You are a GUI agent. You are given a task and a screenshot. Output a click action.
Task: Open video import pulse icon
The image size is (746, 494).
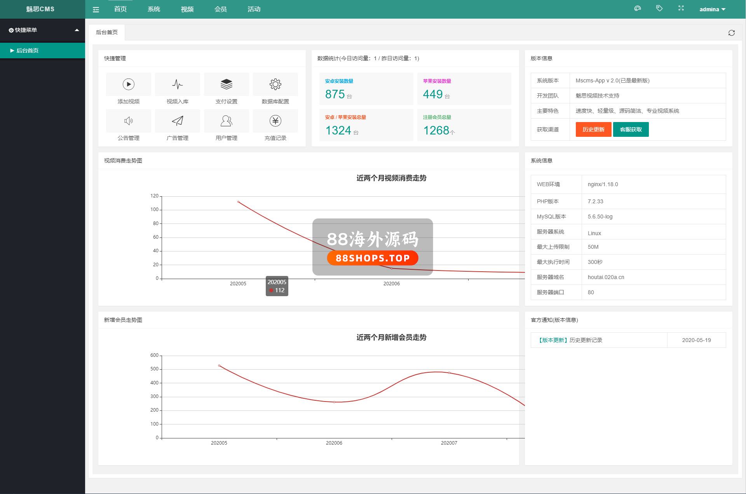click(x=178, y=84)
